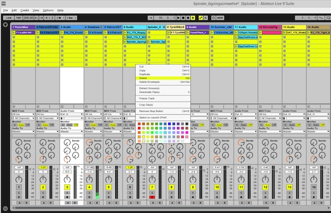Click the pan knob on track 5
The image size is (331, 213).
point(109,179)
